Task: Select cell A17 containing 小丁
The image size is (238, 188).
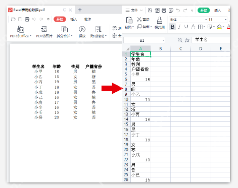Action: pyautogui.click(x=140, y=135)
